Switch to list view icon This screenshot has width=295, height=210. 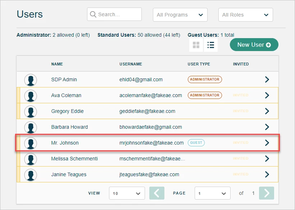pyautogui.click(x=211, y=45)
